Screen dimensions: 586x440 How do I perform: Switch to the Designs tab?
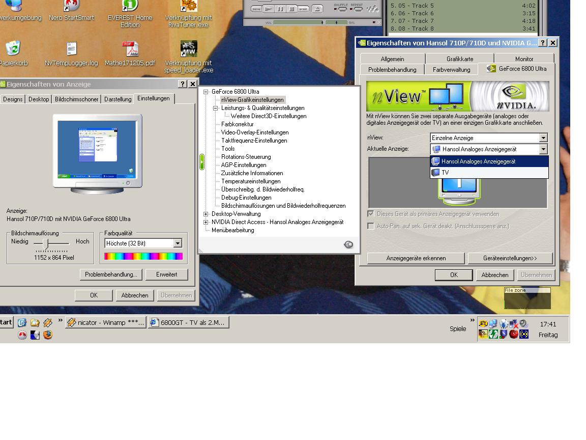(13, 99)
